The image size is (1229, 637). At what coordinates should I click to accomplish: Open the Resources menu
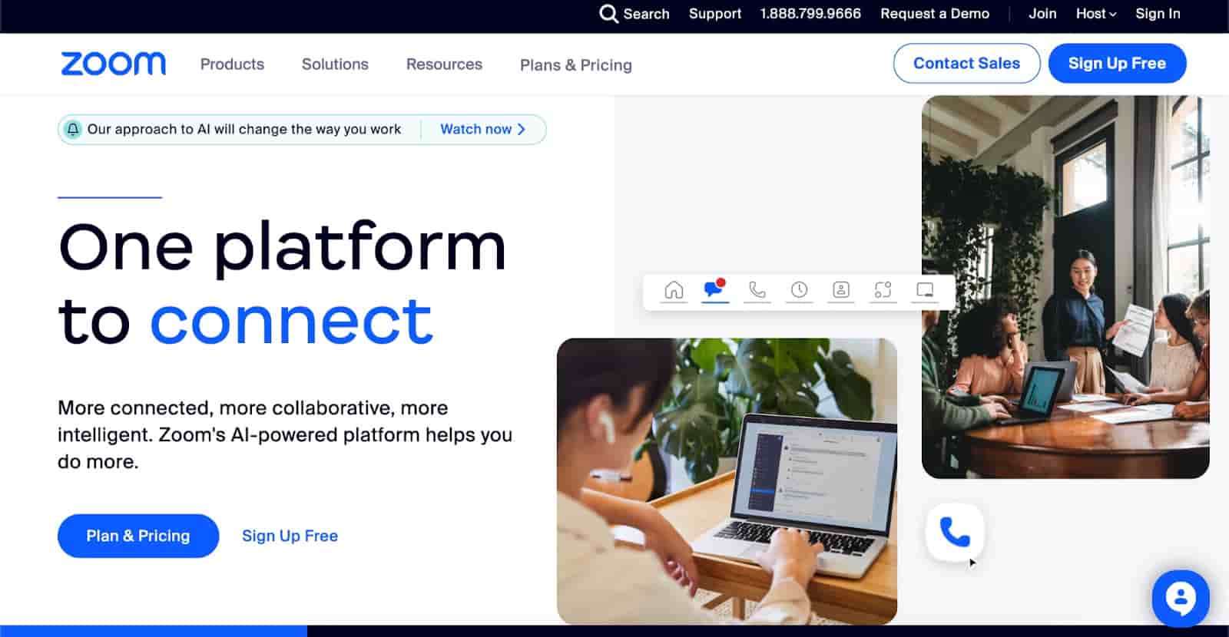tap(444, 64)
